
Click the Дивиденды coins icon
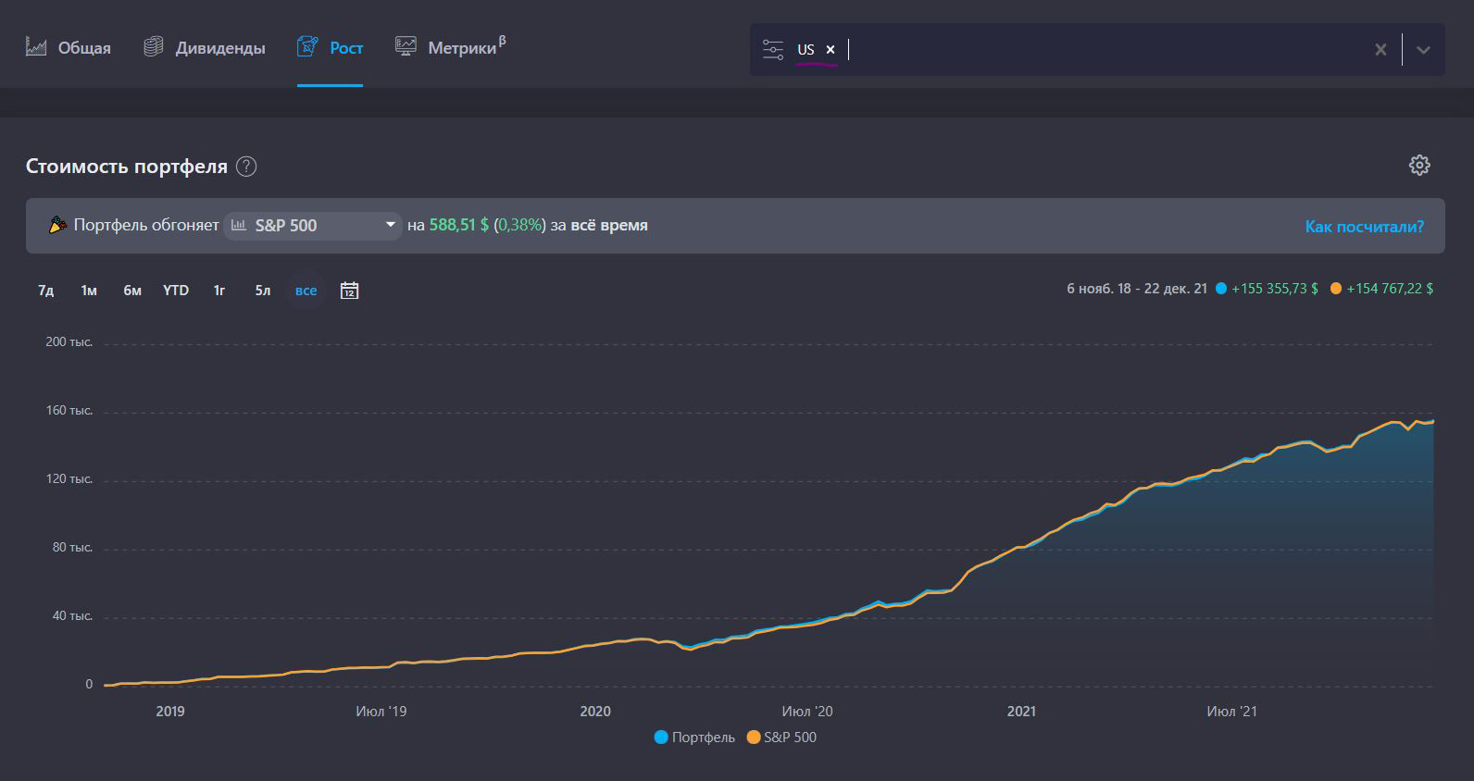click(x=154, y=46)
